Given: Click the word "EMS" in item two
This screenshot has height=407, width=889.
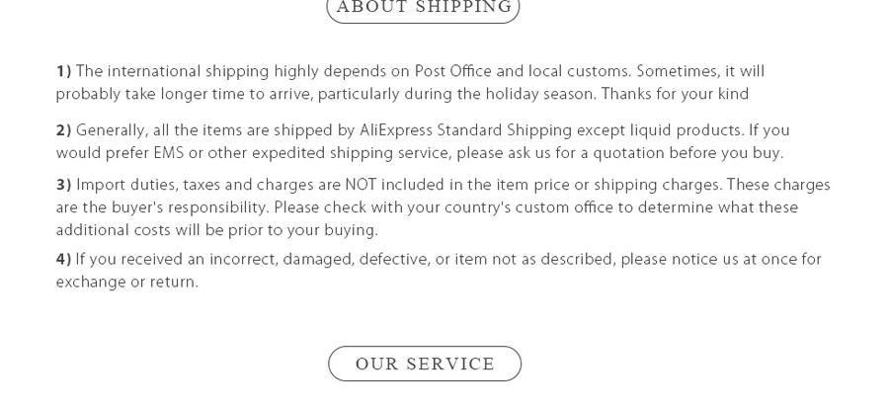Looking at the screenshot, I should [x=168, y=154].
